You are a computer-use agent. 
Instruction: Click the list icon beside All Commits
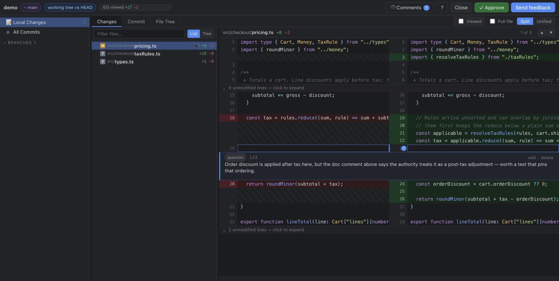click(8, 32)
